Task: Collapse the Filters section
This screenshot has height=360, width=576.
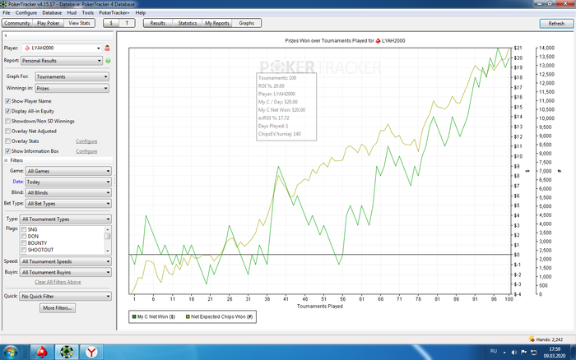Action: coord(7,160)
